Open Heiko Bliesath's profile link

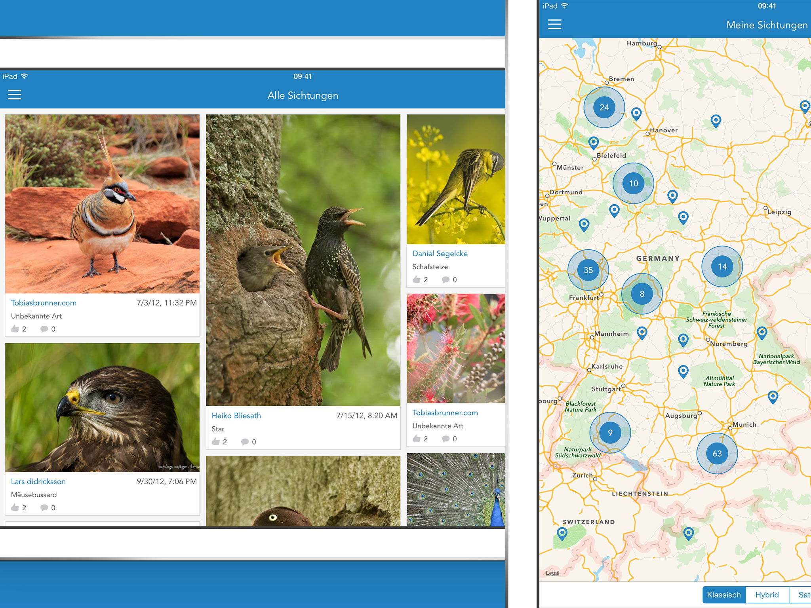[x=236, y=416]
